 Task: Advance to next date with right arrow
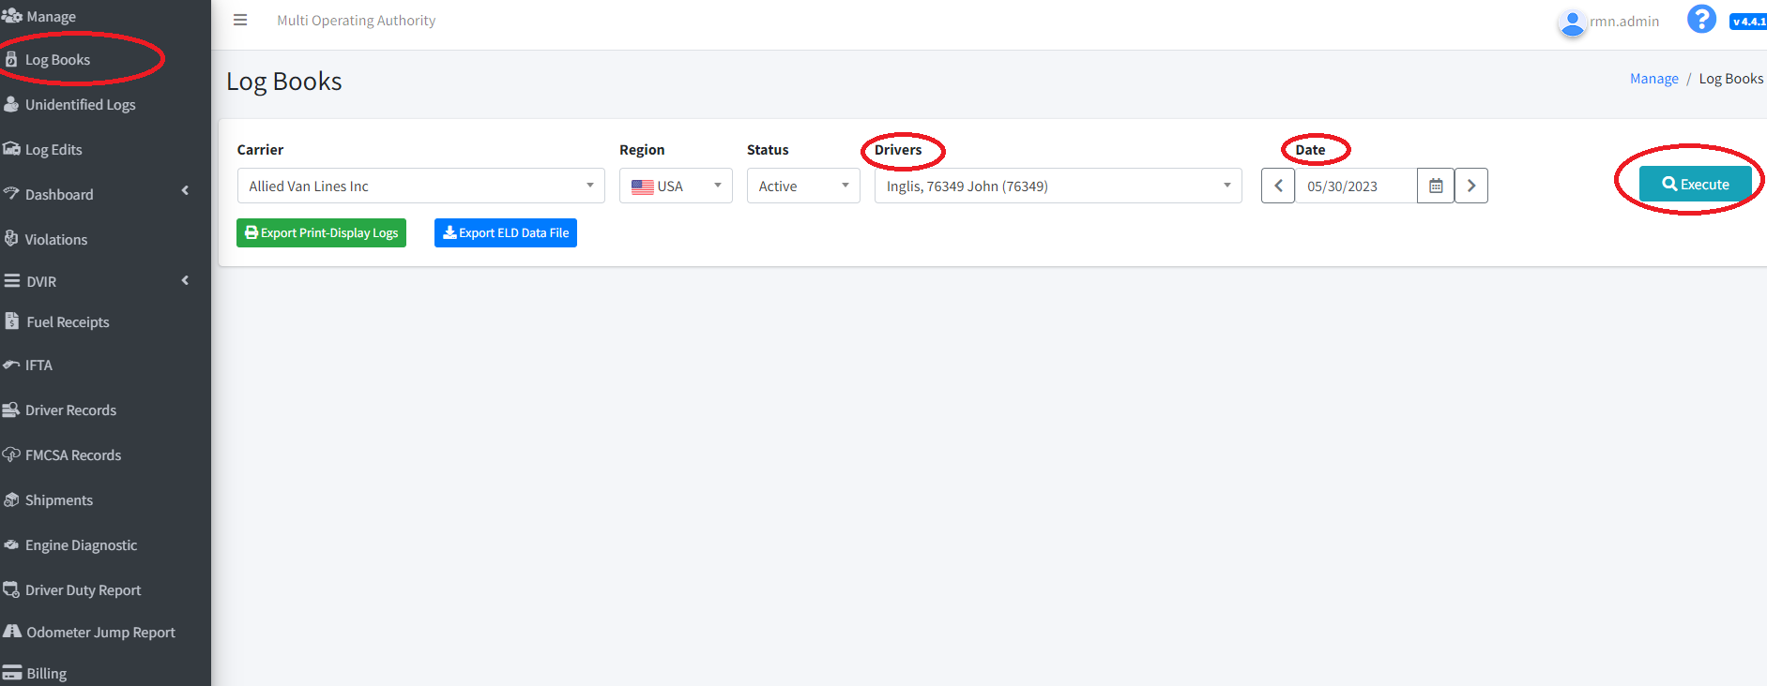click(1470, 186)
